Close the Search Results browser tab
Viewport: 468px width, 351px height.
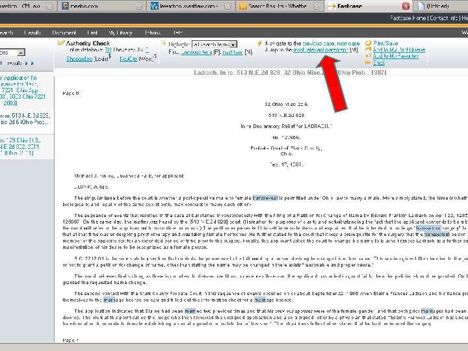(x=317, y=6)
